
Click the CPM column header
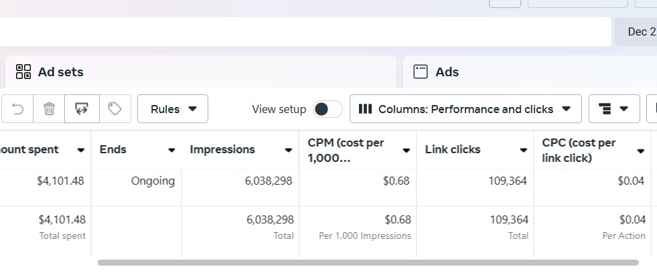pyautogui.click(x=348, y=150)
